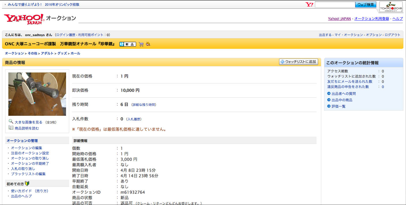Click the auction ID m61932764

tap(133, 192)
